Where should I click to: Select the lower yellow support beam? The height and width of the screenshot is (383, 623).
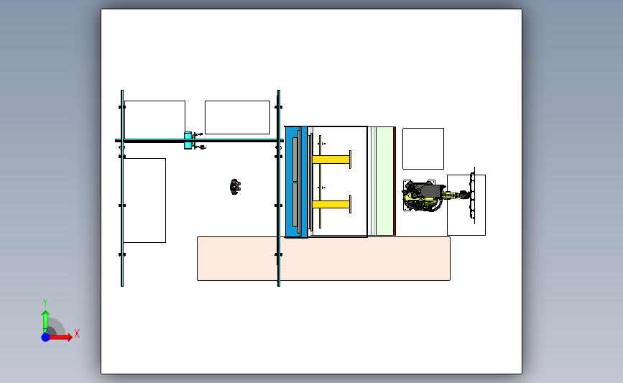point(332,204)
